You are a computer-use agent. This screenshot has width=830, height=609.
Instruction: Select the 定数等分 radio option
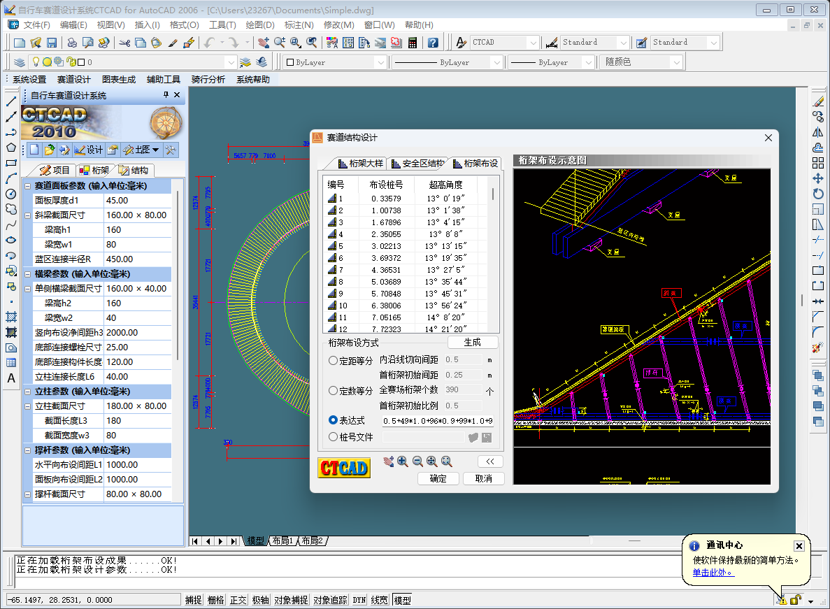point(334,390)
